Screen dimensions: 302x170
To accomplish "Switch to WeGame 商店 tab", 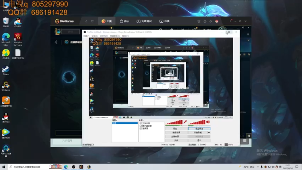I will 125,21.
